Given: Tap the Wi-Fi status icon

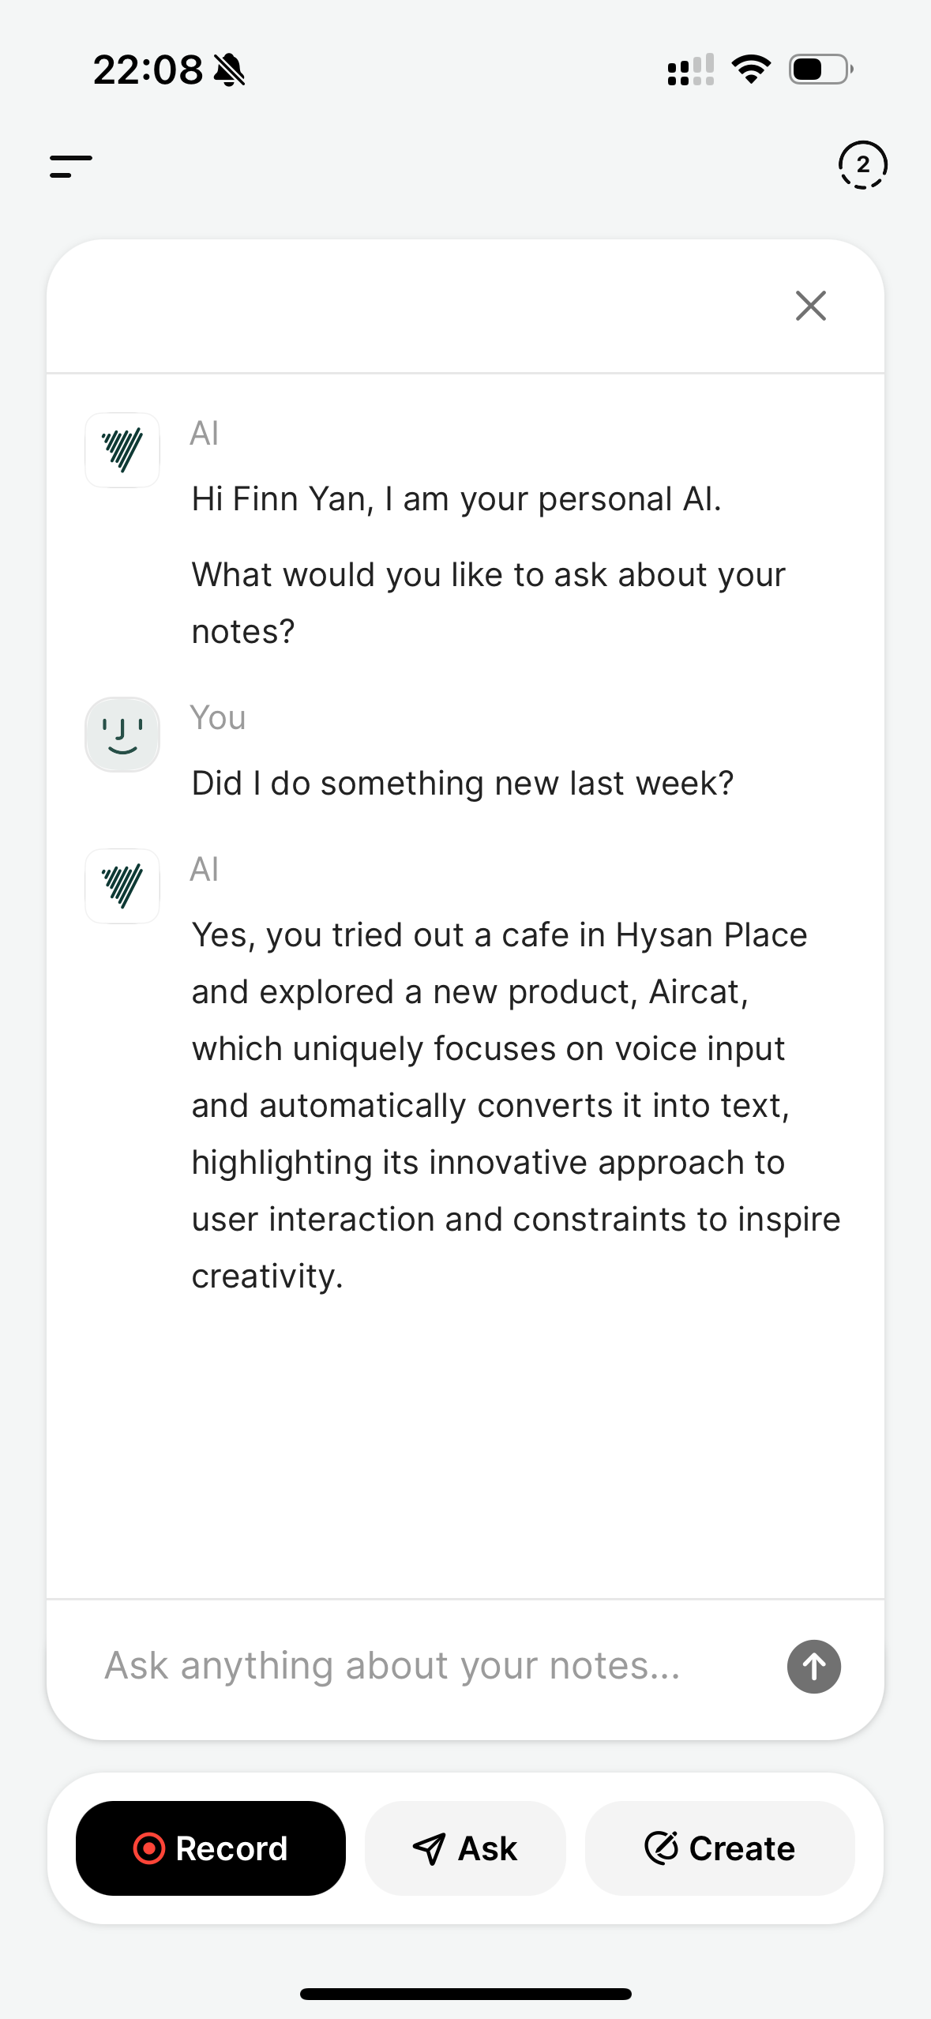Looking at the screenshot, I should (x=751, y=70).
